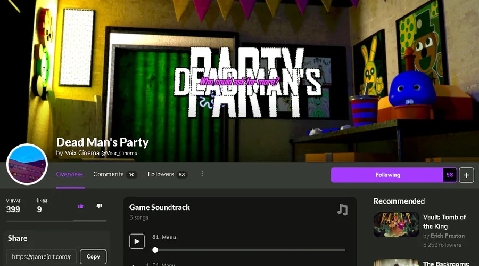Click '8,253 followers' text
This screenshot has height=266, width=479.
click(442, 245)
